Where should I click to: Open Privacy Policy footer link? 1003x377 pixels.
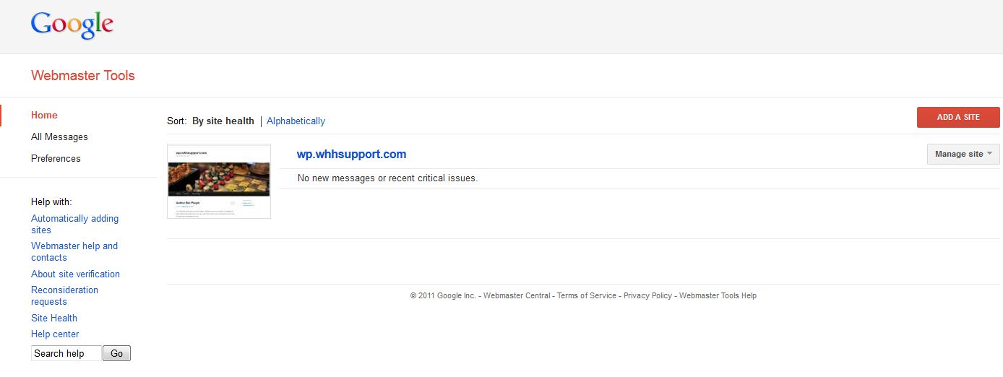click(647, 295)
